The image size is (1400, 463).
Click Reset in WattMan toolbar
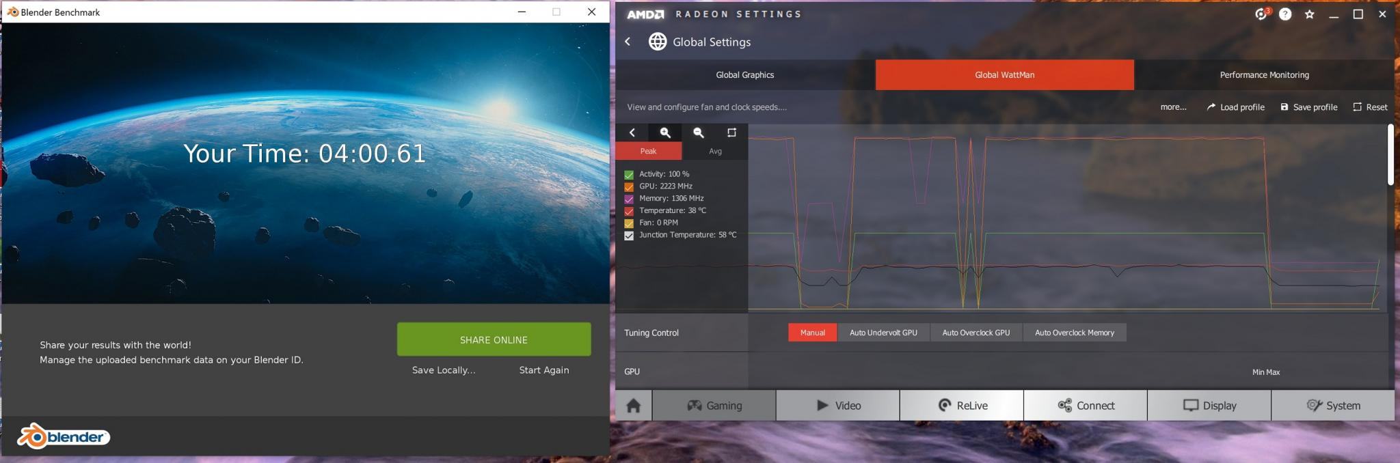click(1370, 107)
